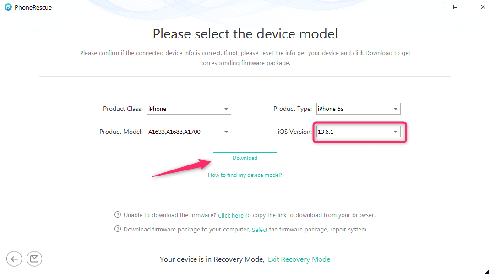
Task: Click 'Select' to choose firmware package
Action: 260,230
